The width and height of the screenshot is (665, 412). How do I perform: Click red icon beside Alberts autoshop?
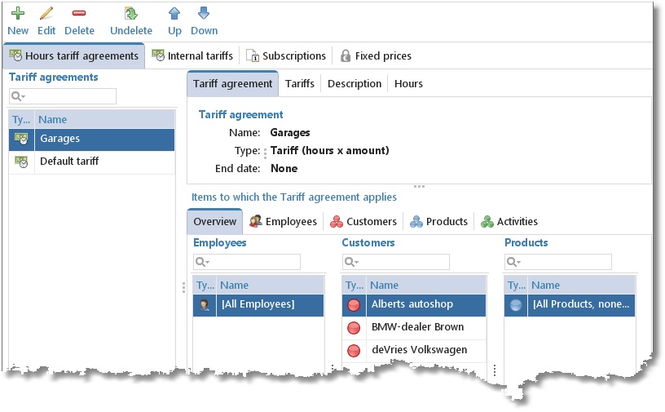tap(354, 304)
